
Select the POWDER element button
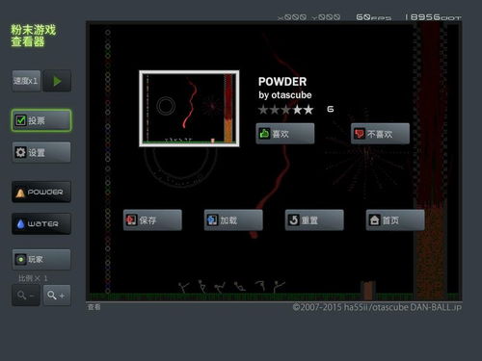tap(41, 192)
